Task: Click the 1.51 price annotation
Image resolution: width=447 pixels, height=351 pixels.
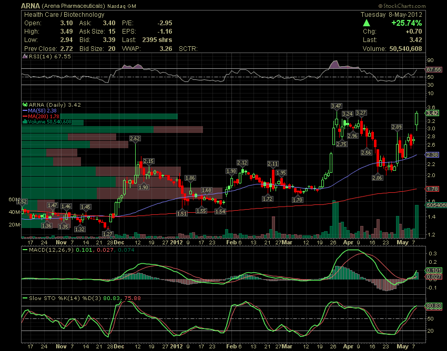Action: 182,213
